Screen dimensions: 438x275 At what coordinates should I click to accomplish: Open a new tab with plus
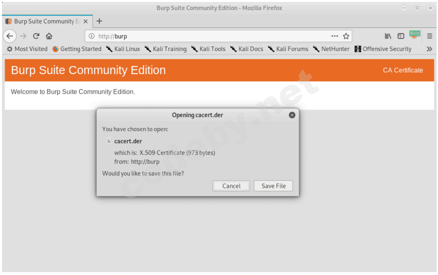coord(99,21)
